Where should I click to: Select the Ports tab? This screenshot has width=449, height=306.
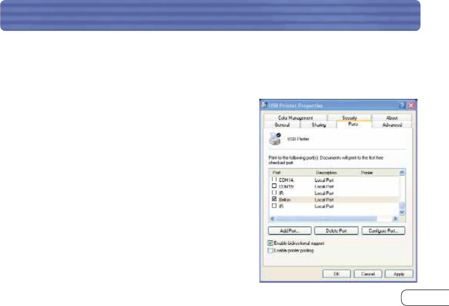pos(353,124)
